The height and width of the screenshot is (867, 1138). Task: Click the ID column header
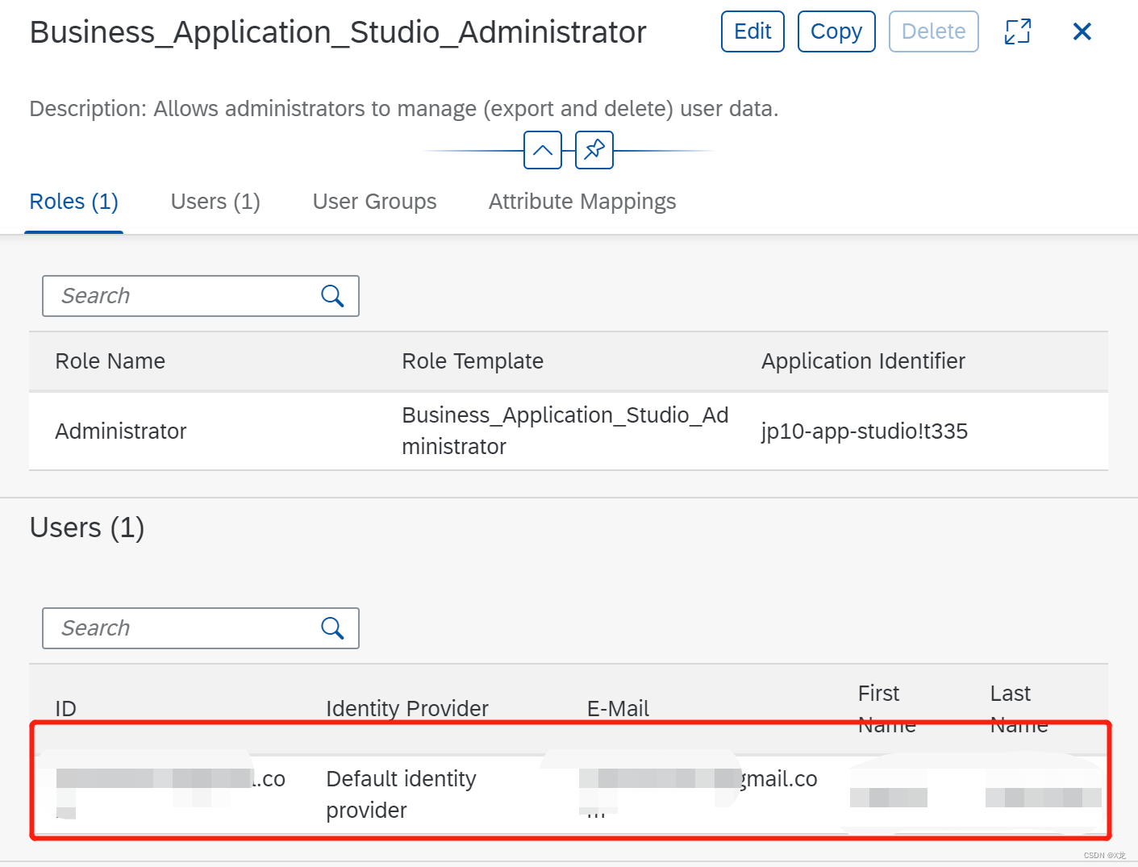tap(65, 708)
